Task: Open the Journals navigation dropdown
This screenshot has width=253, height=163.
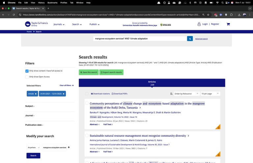Action: tap(59, 24)
